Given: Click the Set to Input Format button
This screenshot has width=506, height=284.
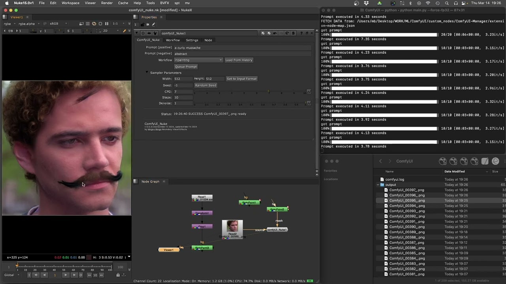Looking at the screenshot, I should click(242, 78).
